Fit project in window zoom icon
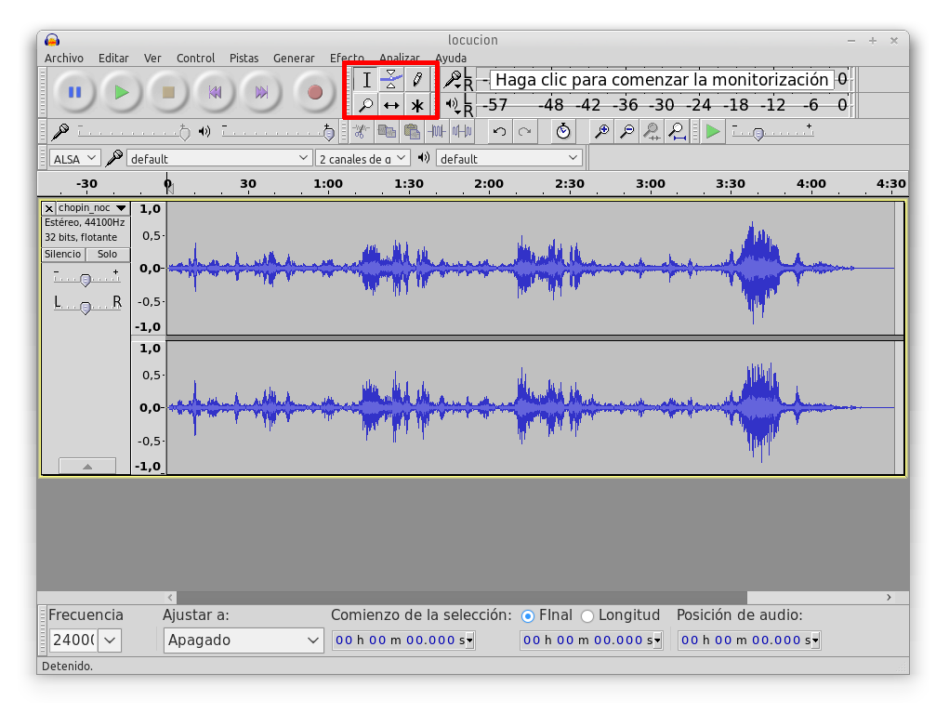 (x=677, y=131)
